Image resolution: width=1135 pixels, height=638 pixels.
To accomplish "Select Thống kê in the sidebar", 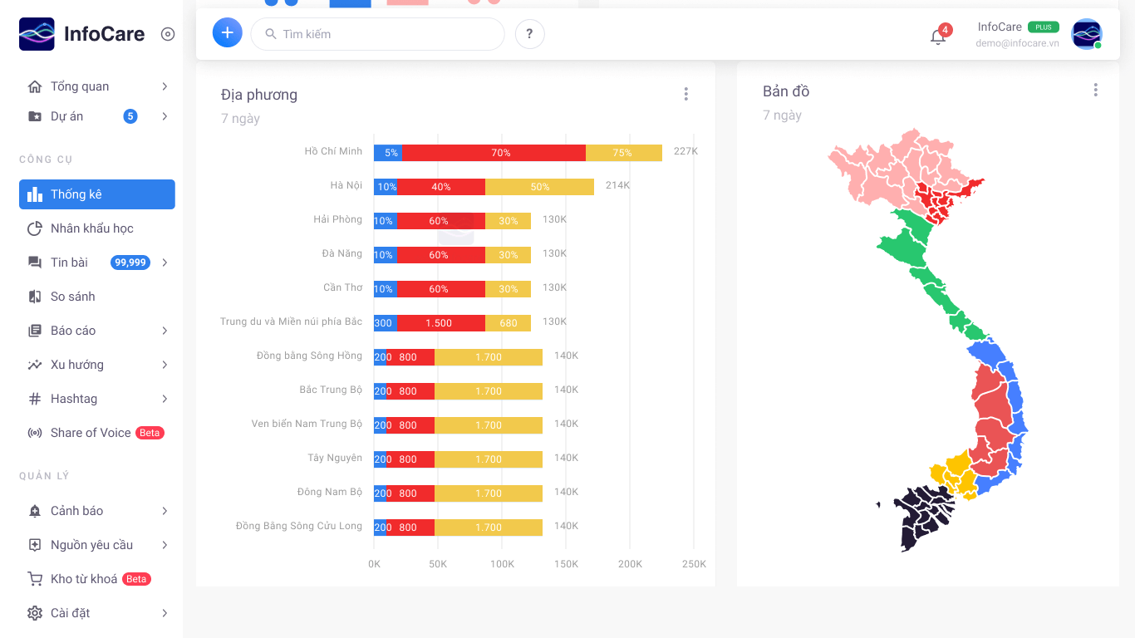I will [97, 194].
